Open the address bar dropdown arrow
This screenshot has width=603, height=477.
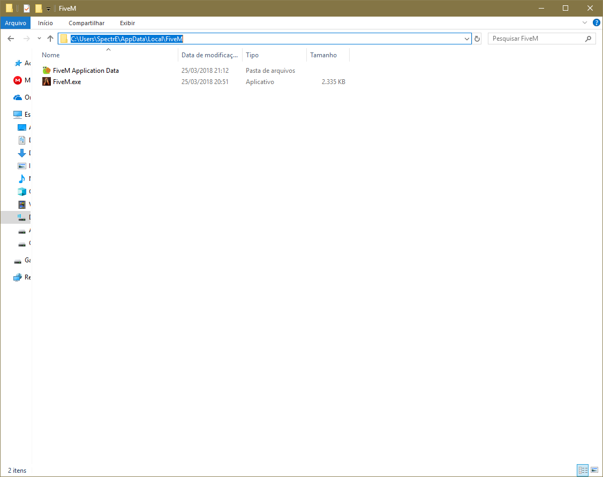coord(466,39)
